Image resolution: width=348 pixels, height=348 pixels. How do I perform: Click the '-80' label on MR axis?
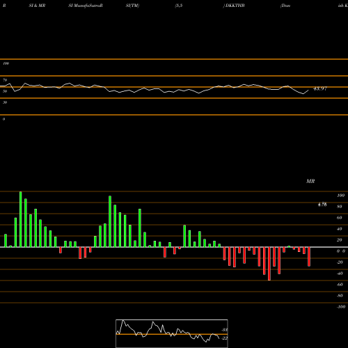pos(340,296)
